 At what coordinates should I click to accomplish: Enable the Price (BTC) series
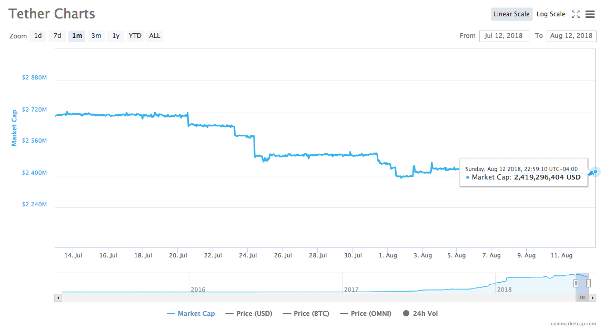click(x=306, y=314)
